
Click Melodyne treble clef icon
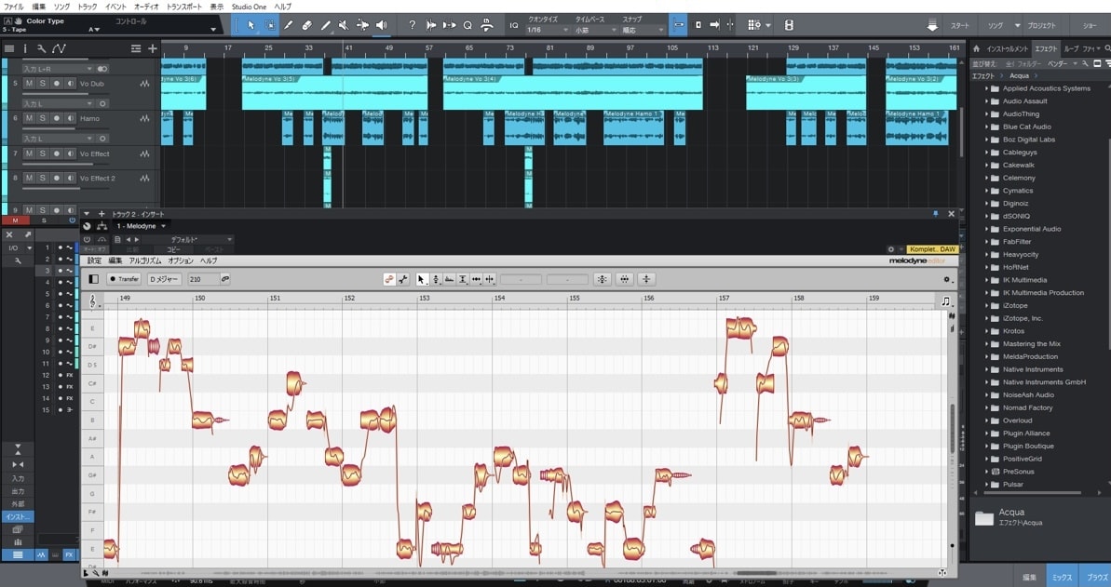tap(93, 301)
